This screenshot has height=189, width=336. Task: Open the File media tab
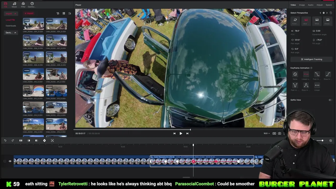(x=6, y=5)
